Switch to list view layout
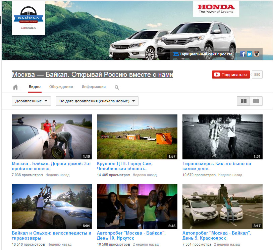Image resolution: width=273 pixels, height=250 pixels. tap(256, 101)
